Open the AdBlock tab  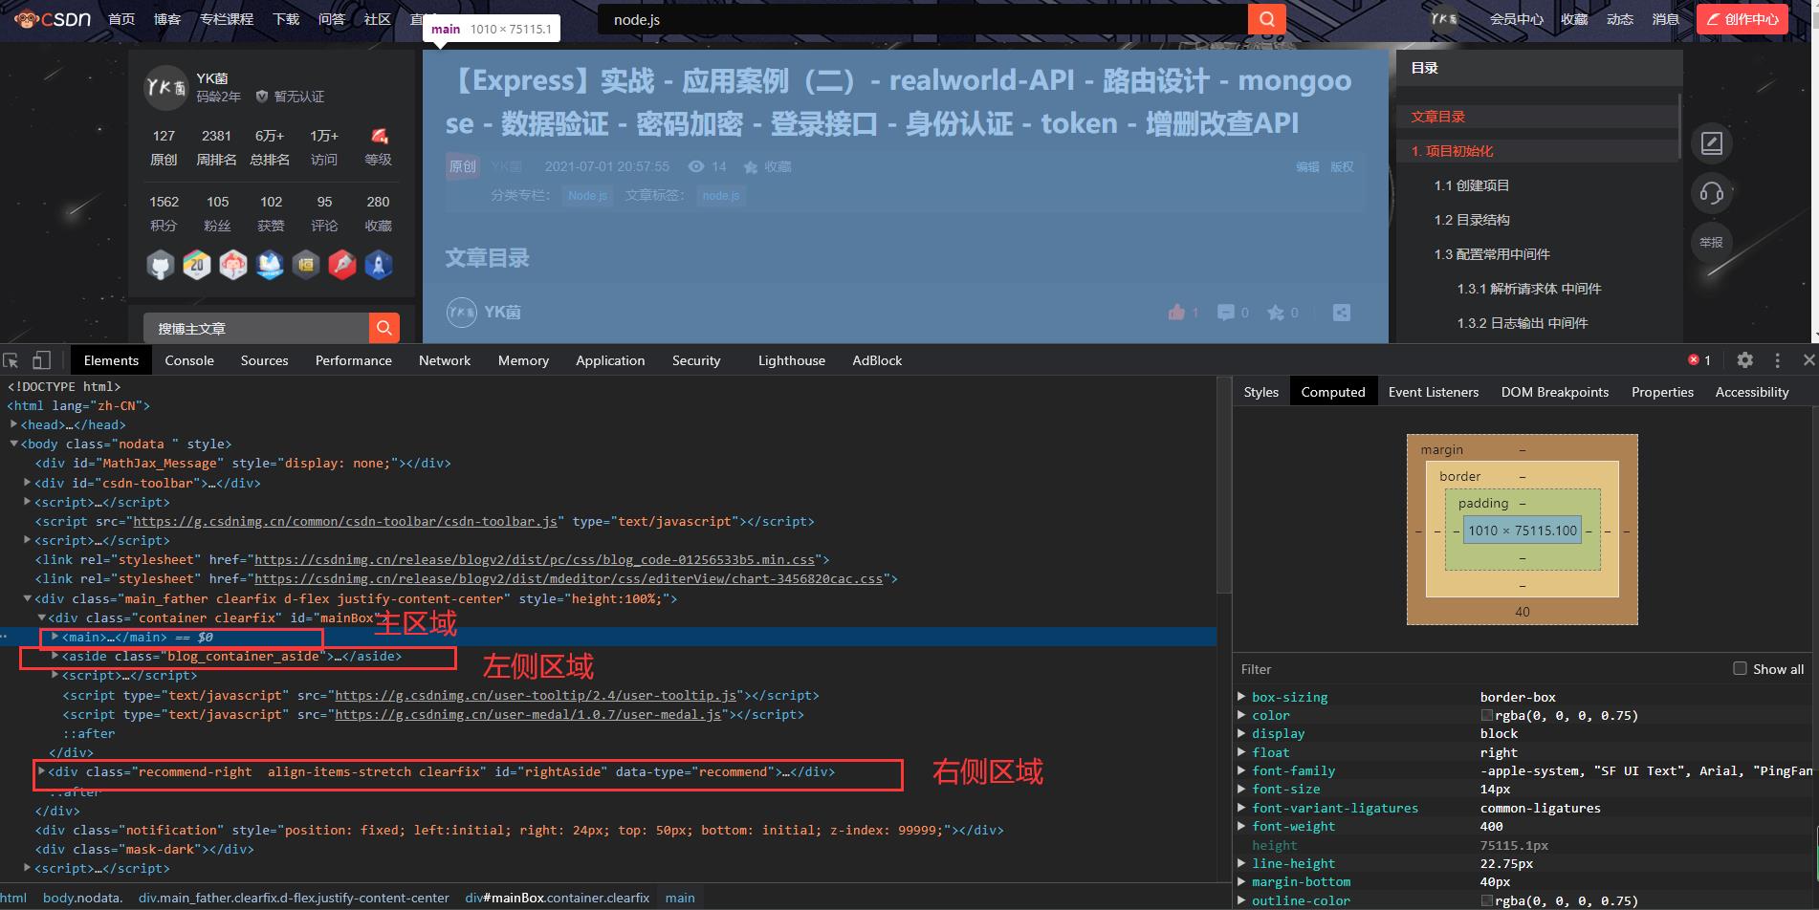(877, 360)
